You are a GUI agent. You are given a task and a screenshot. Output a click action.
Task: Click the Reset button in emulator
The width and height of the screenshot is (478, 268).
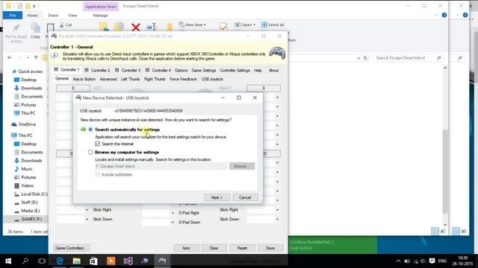coord(242,248)
